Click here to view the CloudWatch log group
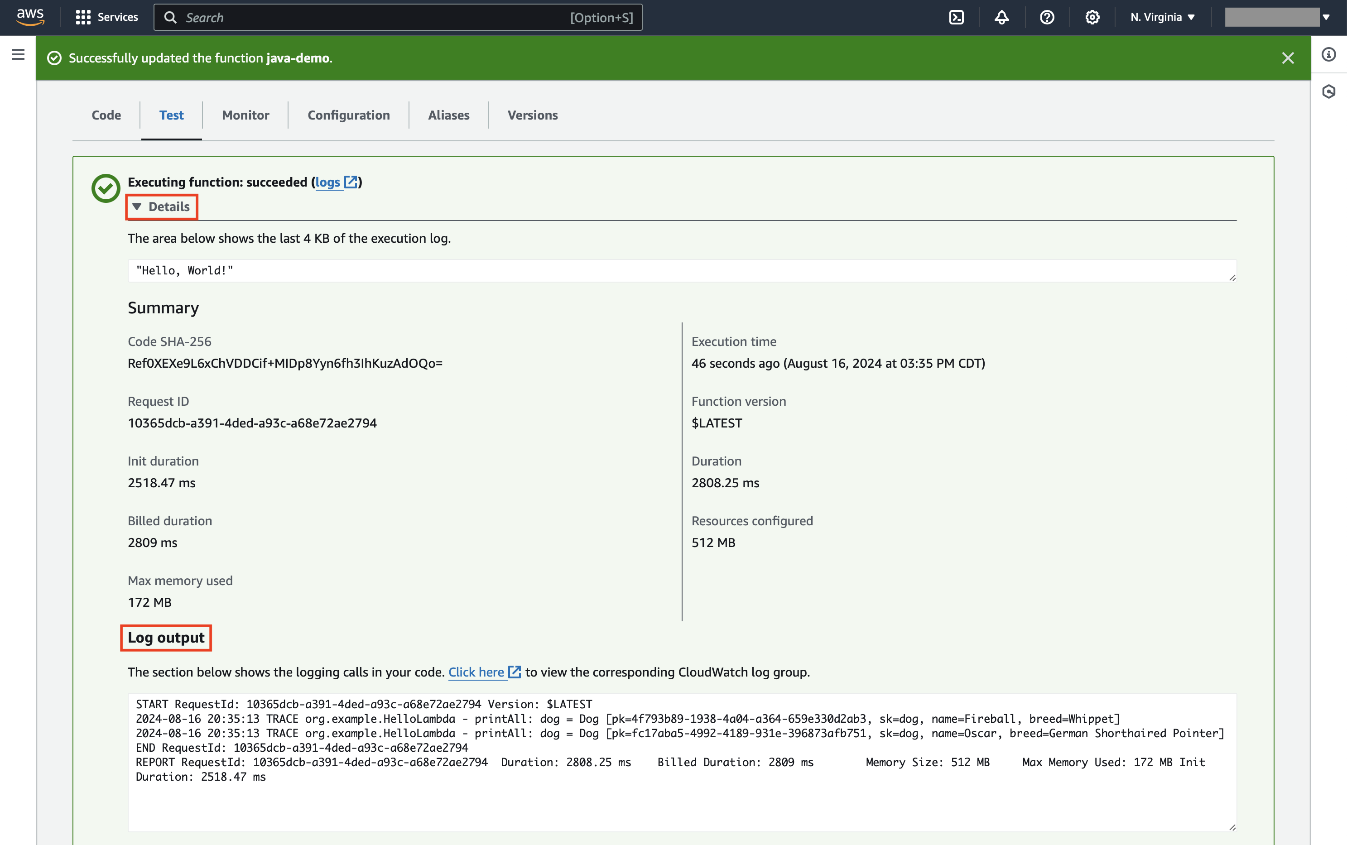This screenshot has width=1347, height=845. click(x=476, y=672)
